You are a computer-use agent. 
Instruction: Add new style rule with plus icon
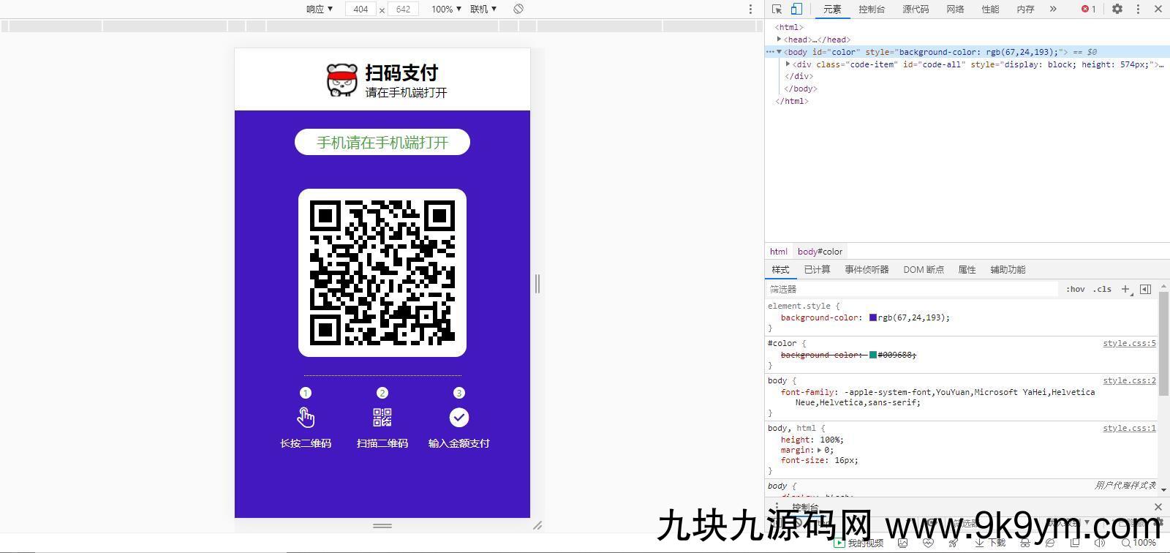tap(1125, 289)
